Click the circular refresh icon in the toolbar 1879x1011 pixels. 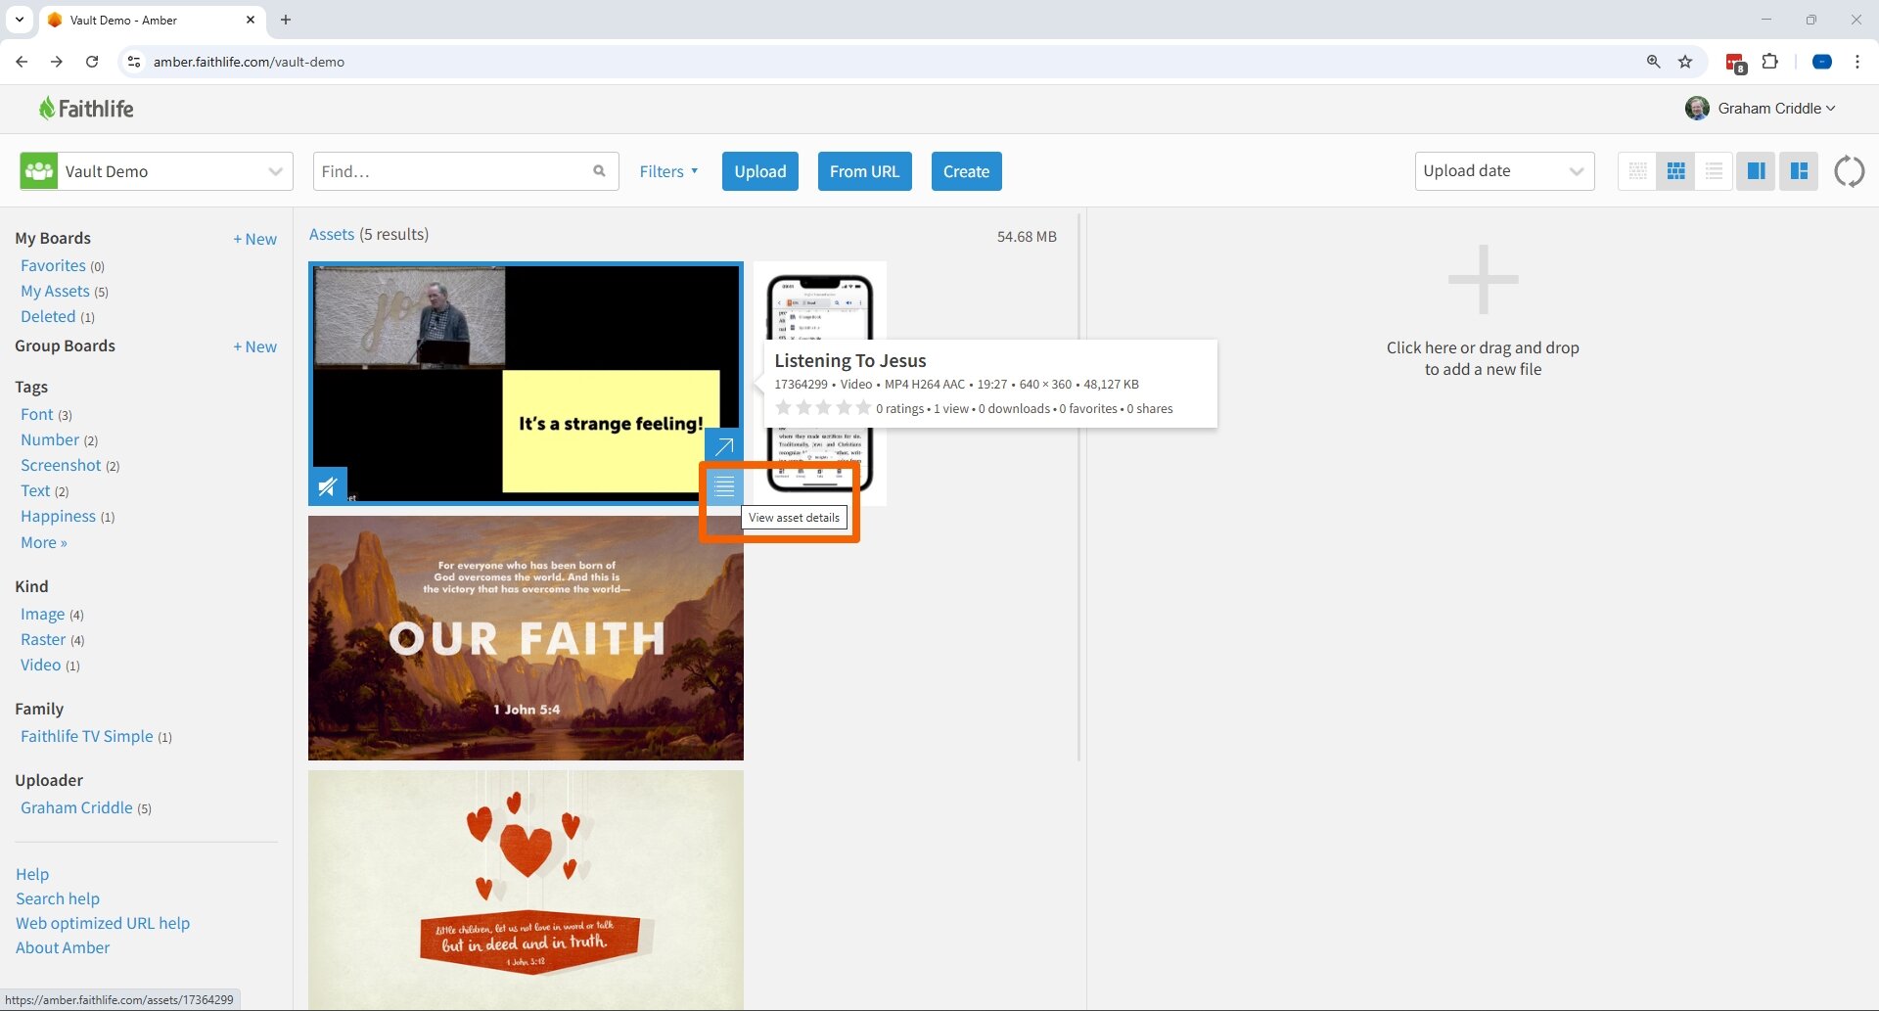[1849, 171]
